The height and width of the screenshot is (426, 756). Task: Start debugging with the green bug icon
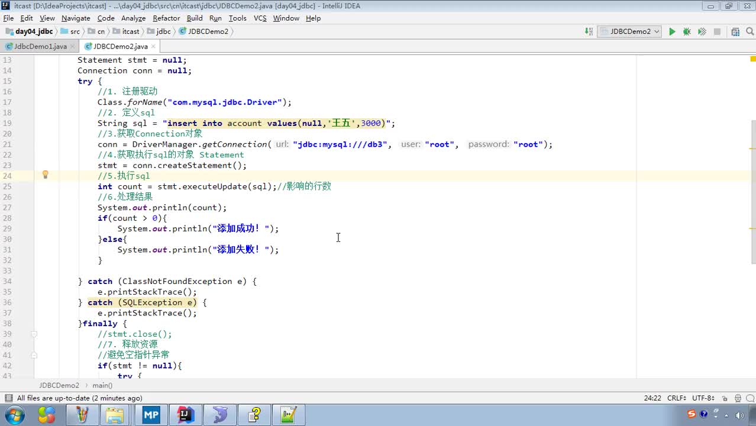(687, 31)
